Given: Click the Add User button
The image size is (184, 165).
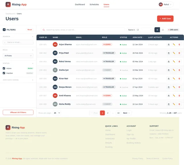Looking at the screenshot, I should 165,19.
